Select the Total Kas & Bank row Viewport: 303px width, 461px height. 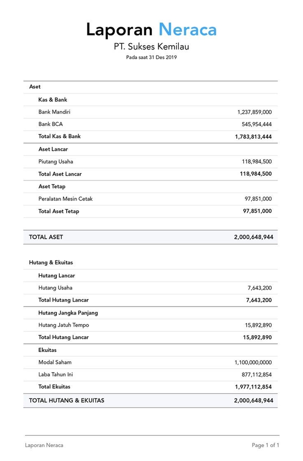[x=151, y=137]
